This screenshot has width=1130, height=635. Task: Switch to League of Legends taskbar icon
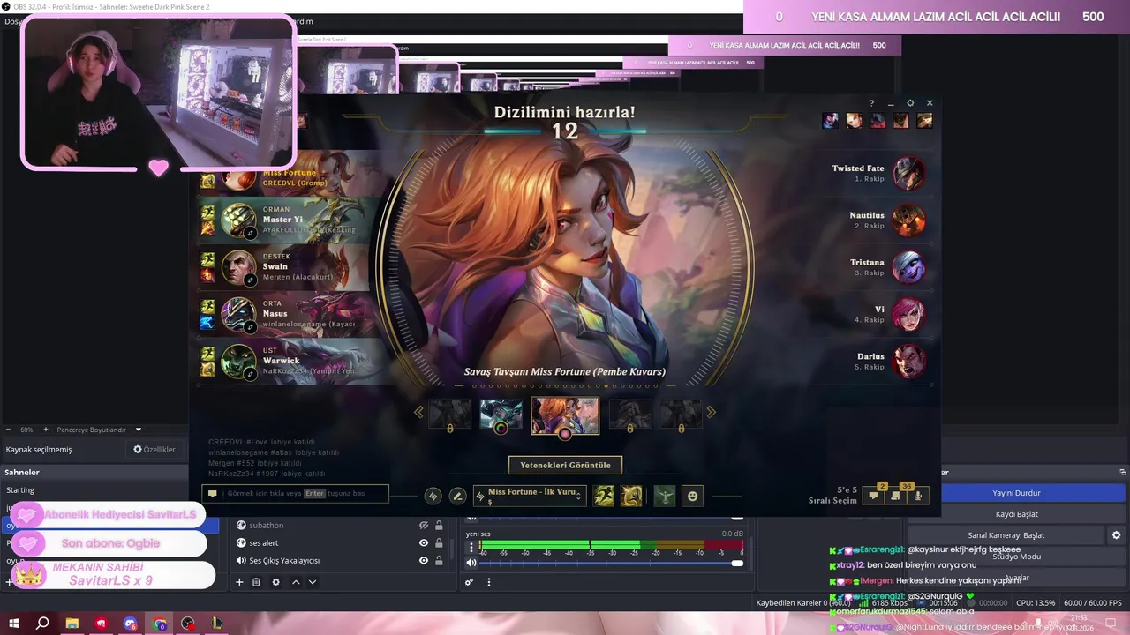coord(216,624)
